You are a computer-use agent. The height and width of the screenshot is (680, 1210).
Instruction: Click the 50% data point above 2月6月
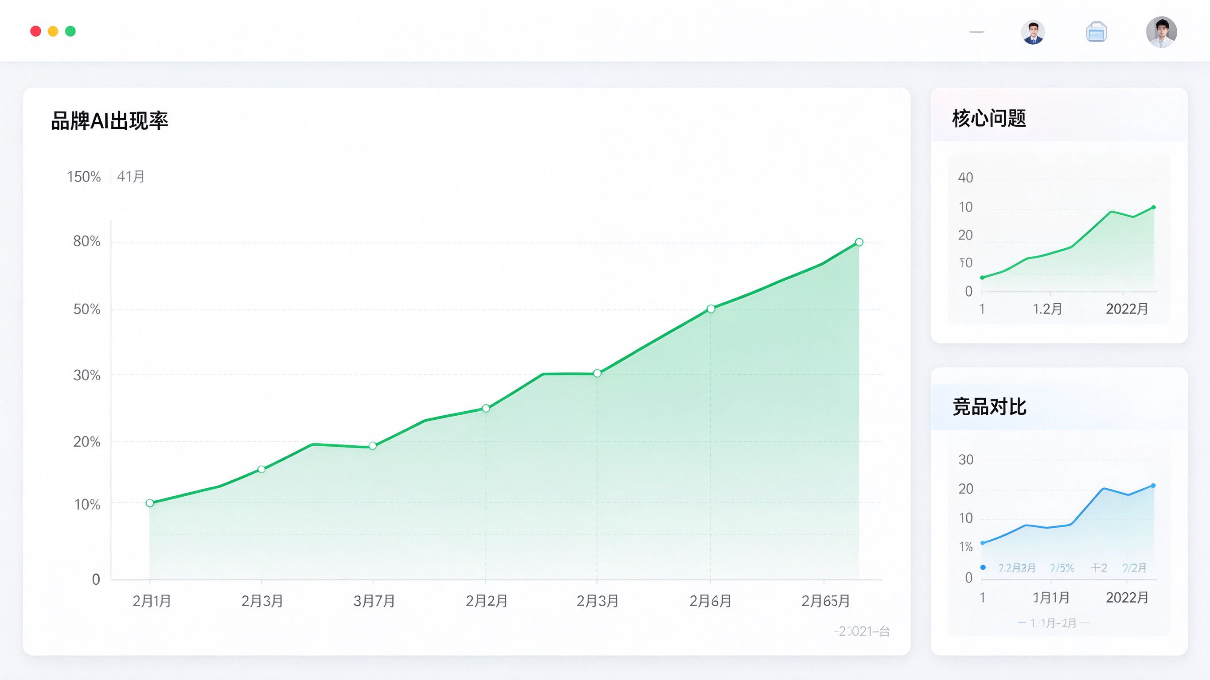pos(710,309)
